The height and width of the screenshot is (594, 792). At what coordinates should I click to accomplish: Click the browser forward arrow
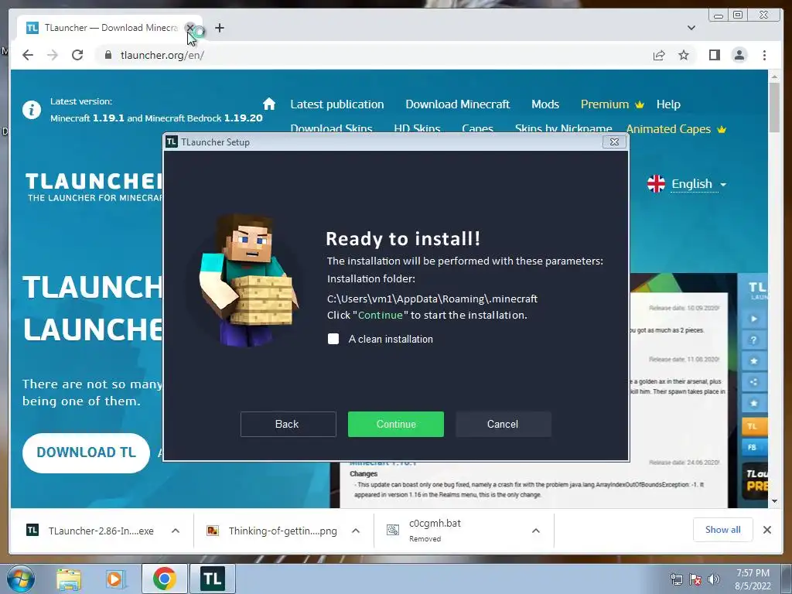tap(53, 55)
